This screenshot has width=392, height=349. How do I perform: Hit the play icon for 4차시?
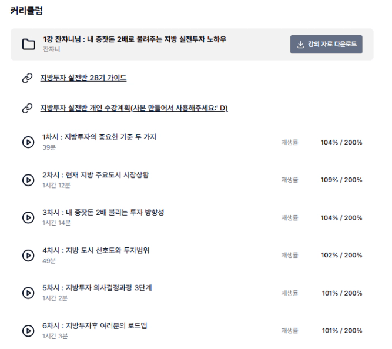tap(28, 255)
